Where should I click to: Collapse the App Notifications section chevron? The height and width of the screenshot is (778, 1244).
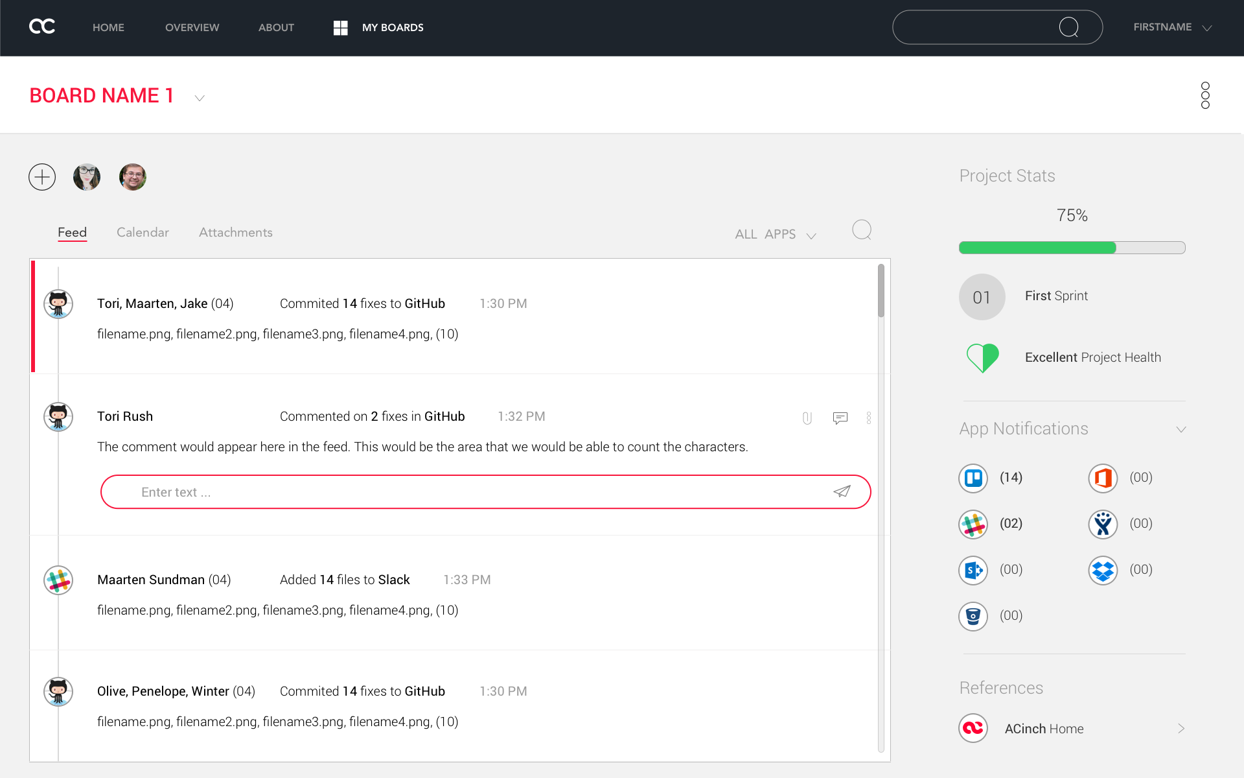coord(1181,429)
